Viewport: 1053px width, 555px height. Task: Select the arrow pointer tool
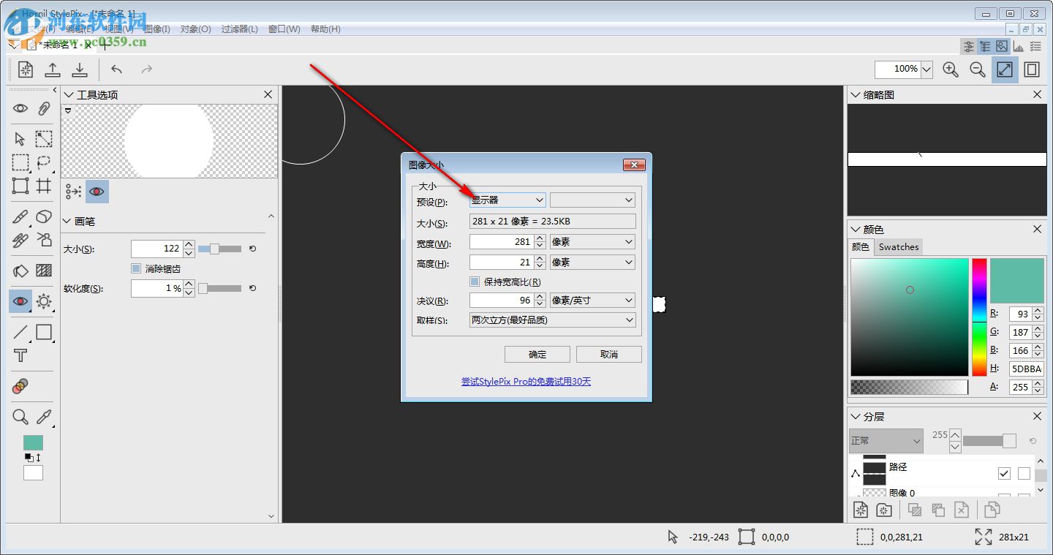click(x=20, y=138)
